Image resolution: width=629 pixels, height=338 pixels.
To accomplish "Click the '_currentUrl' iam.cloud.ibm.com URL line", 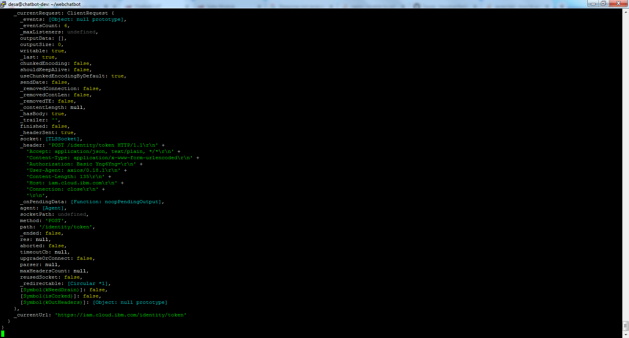I will pos(100,315).
